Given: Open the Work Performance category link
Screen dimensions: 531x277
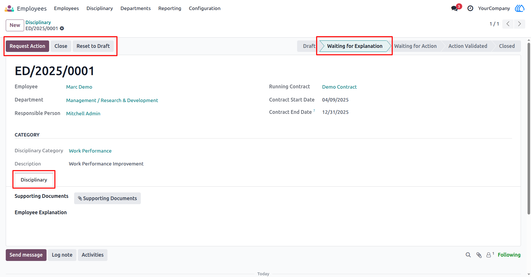Looking at the screenshot, I should pyautogui.click(x=90, y=151).
